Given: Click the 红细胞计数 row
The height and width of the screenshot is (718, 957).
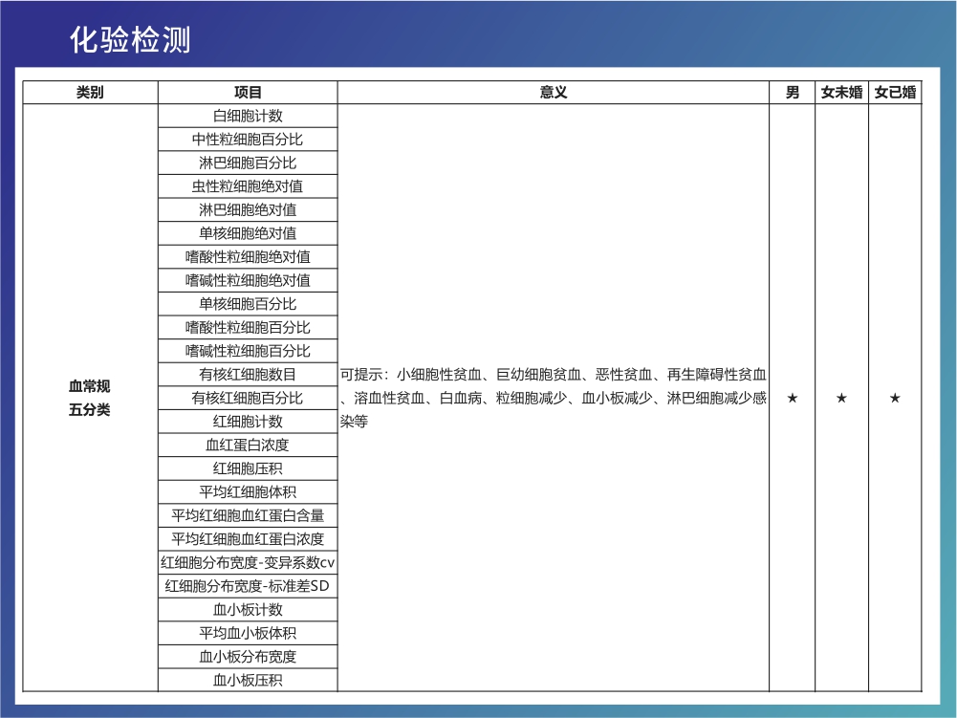Looking at the screenshot, I should 248,422.
